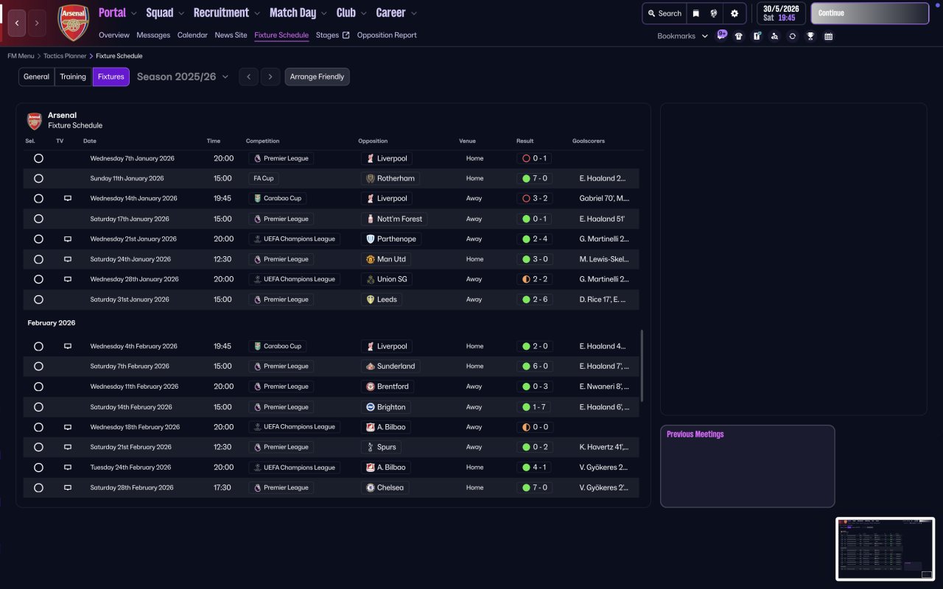The image size is (943, 589).
Task: Open the trophy competitions icon
Action: pos(810,36)
